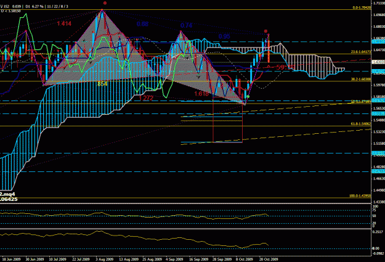Click the 4 Sep 2009 date label
The image size is (385, 262).
tap(174, 260)
